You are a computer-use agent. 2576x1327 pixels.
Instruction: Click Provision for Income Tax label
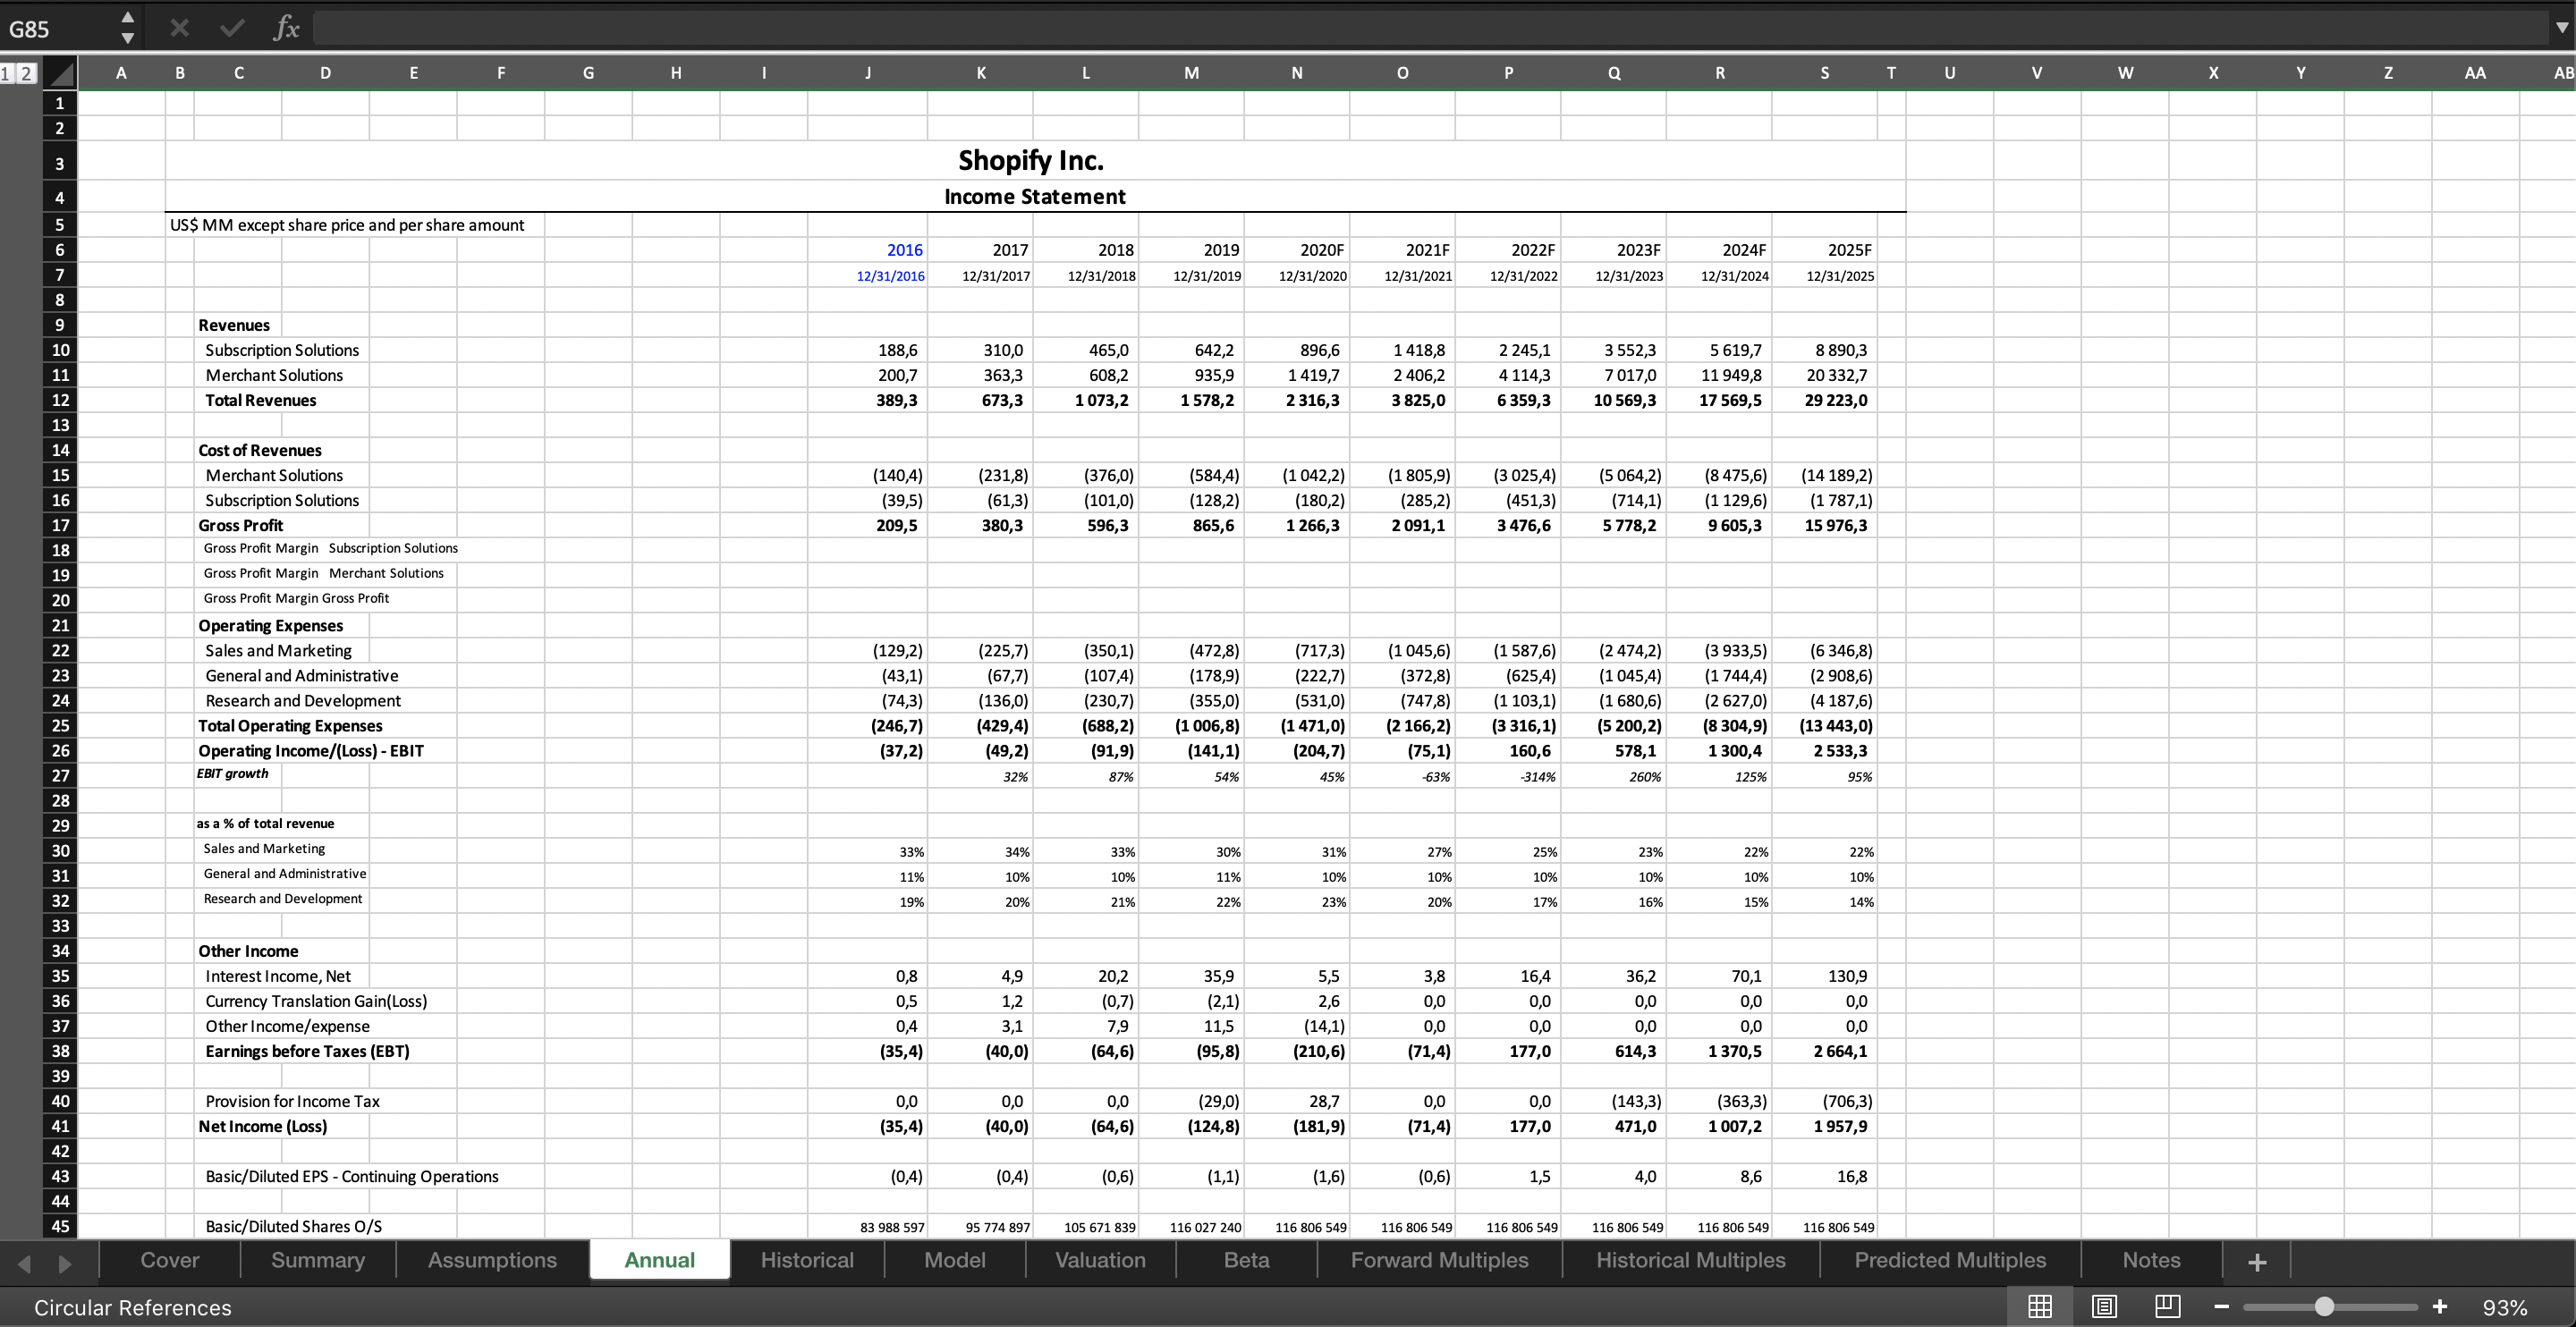[x=292, y=1101]
